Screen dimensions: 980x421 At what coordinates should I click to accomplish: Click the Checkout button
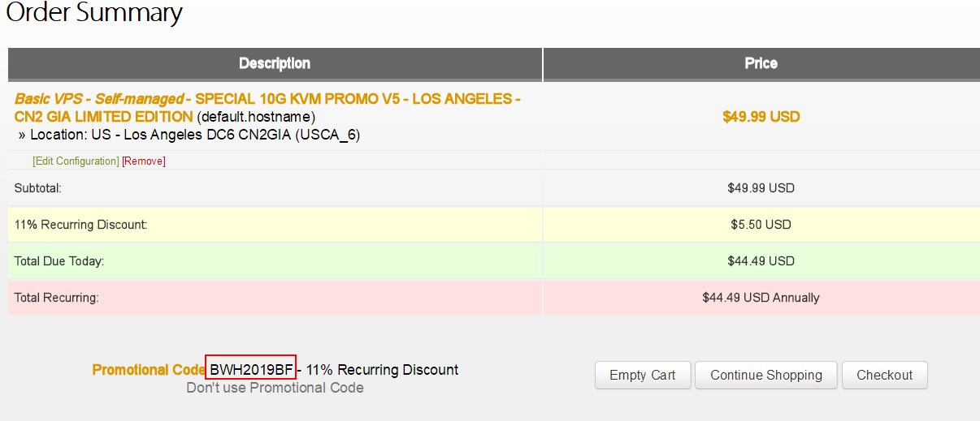(x=884, y=375)
